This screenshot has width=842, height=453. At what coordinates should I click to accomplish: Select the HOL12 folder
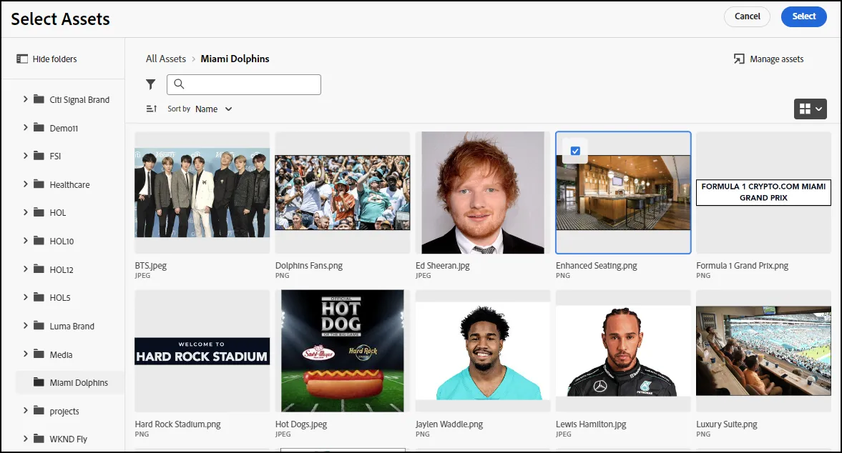click(62, 269)
